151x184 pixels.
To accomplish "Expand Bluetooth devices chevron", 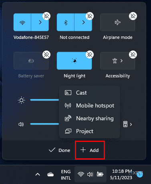I will tap(83, 22).
